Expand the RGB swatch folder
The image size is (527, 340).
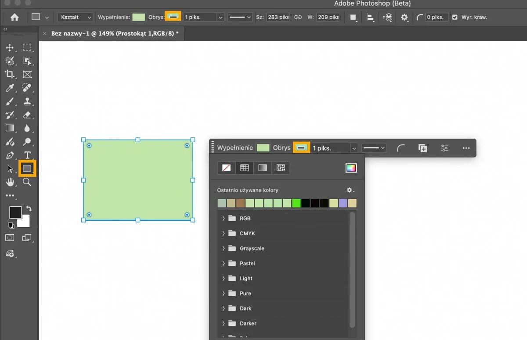(223, 218)
